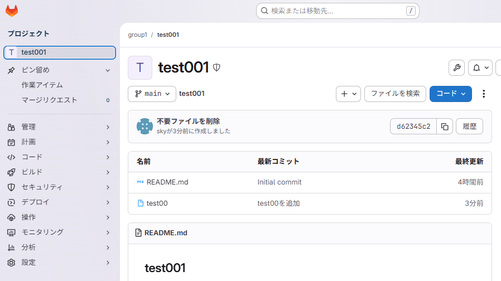The height and width of the screenshot is (281, 501).
Task: Expand the blue コード dropdown button
Action: point(450,94)
